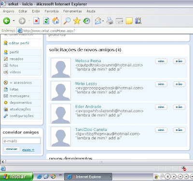
Task: Stop page loading with the red X icon
Action: pyautogui.click(x=37, y=21)
